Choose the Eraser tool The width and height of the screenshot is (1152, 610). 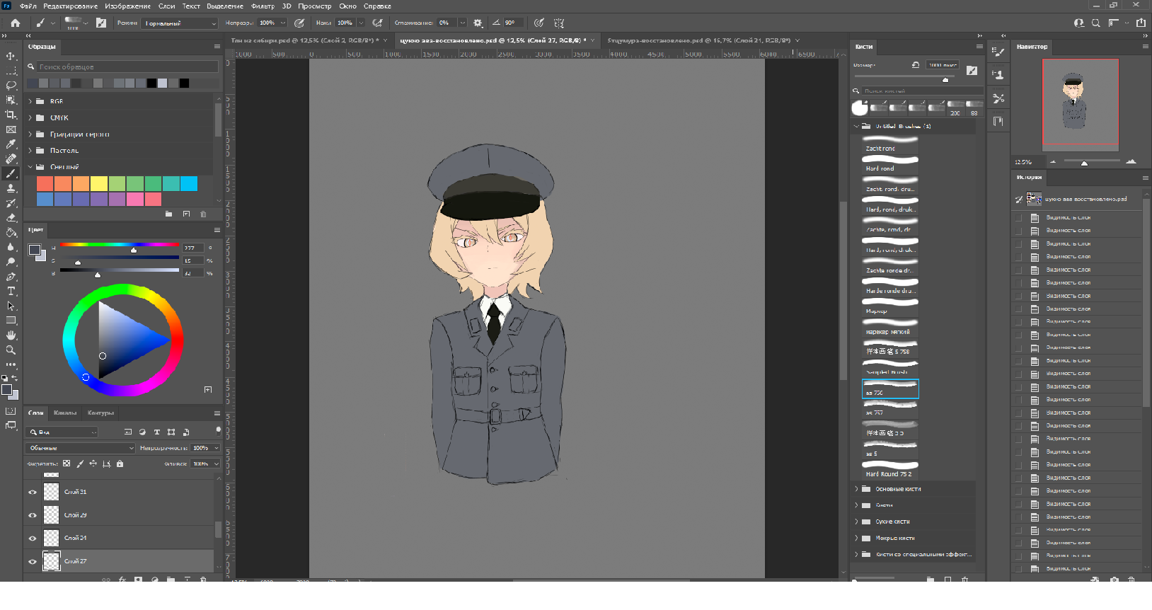click(x=11, y=218)
